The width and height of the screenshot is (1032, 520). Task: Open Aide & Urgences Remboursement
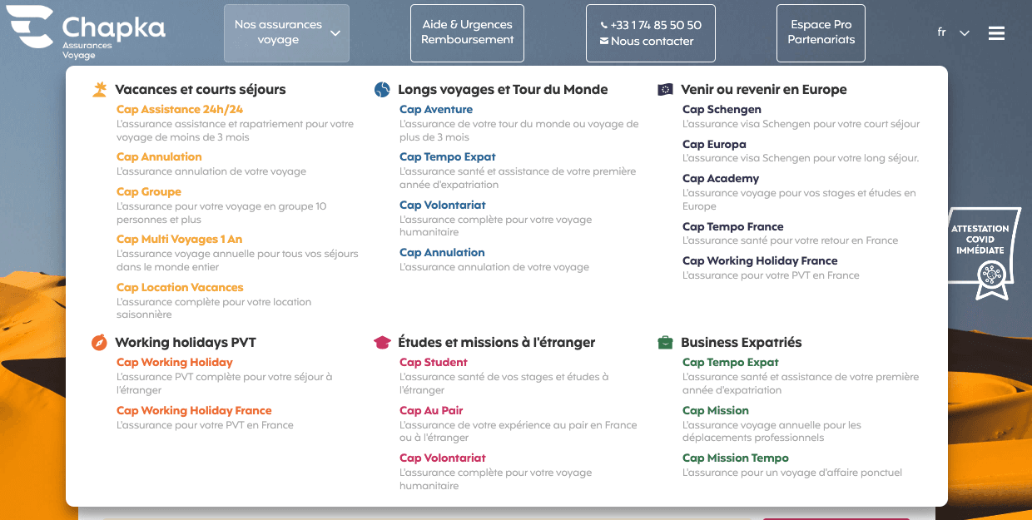tap(467, 32)
